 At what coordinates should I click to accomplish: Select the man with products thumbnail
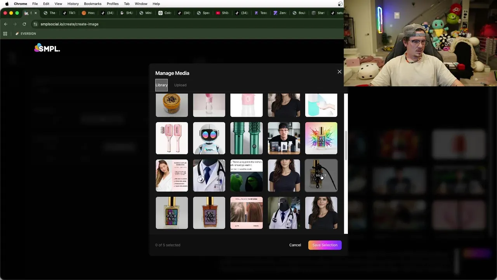[284, 138]
